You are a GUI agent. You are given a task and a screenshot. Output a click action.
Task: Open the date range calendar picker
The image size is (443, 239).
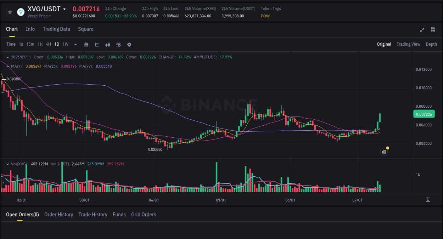86,44
